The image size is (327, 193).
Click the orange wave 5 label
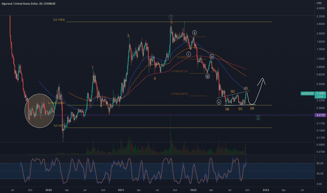(172, 22)
